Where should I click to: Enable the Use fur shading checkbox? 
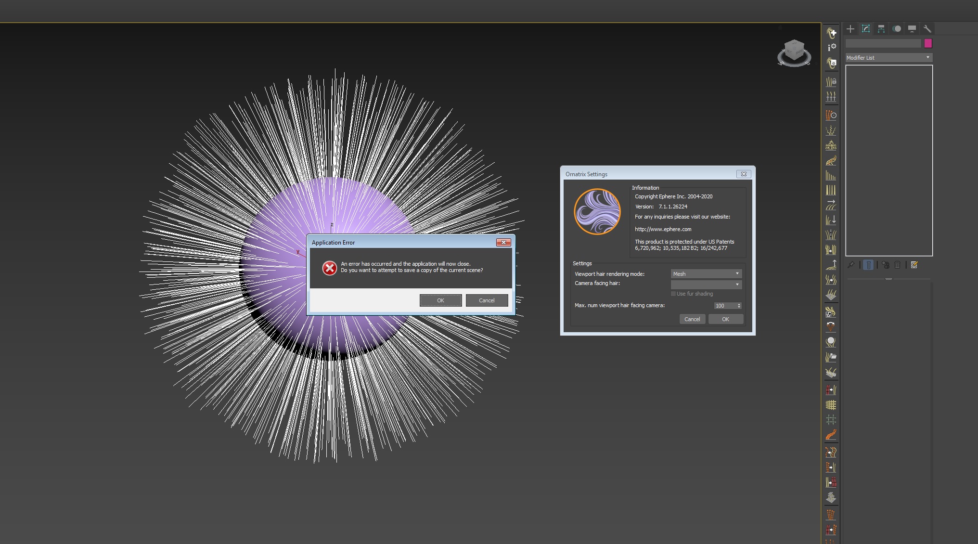[x=673, y=294]
